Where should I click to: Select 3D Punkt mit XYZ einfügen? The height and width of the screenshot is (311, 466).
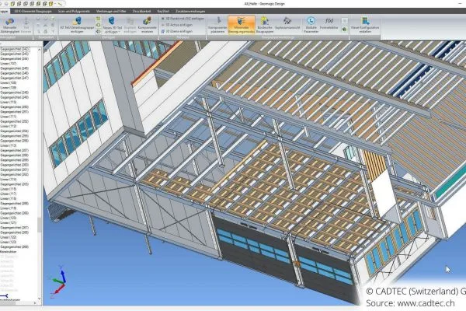183,19
